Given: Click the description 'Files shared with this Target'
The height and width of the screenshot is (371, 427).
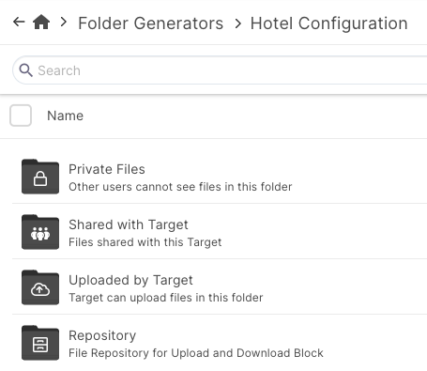Looking at the screenshot, I should pyautogui.click(x=145, y=242).
